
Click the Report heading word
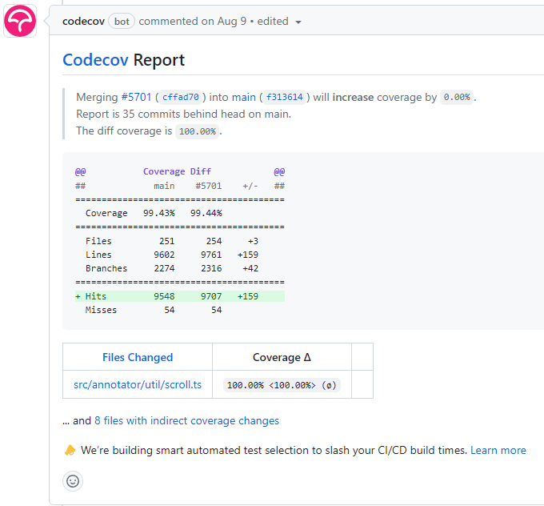tap(159, 60)
